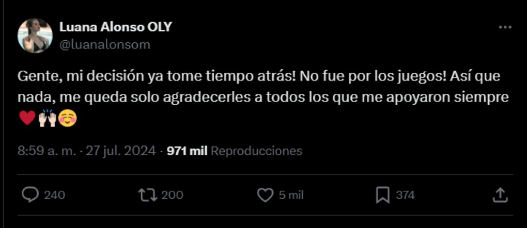Click the 374 bookmarks count
Viewport: 527px width, 228px height.
(x=406, y=195)
